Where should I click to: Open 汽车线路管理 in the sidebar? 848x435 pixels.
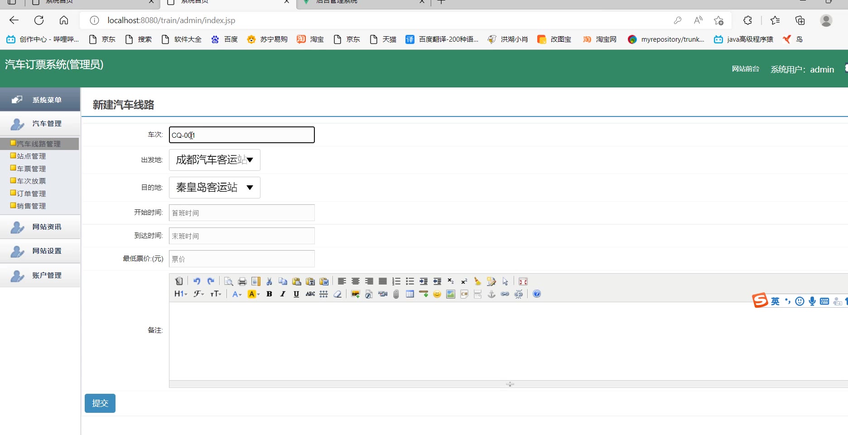point(39,144)
